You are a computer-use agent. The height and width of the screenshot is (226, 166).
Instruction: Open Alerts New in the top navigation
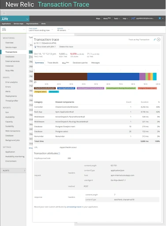click(x=107, y=19)
